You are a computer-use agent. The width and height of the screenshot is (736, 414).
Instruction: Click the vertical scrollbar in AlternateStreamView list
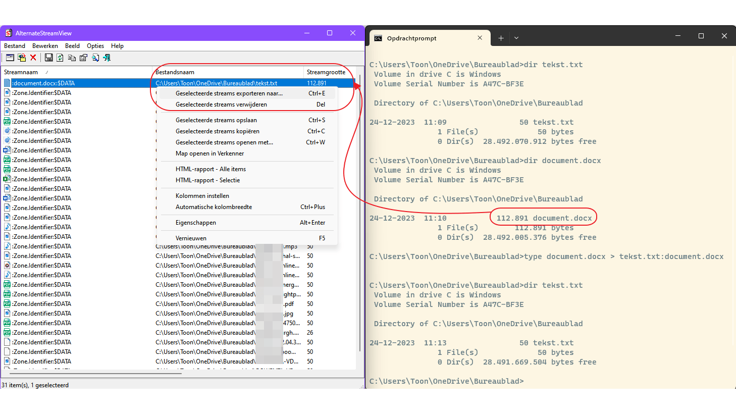point(359,212)
